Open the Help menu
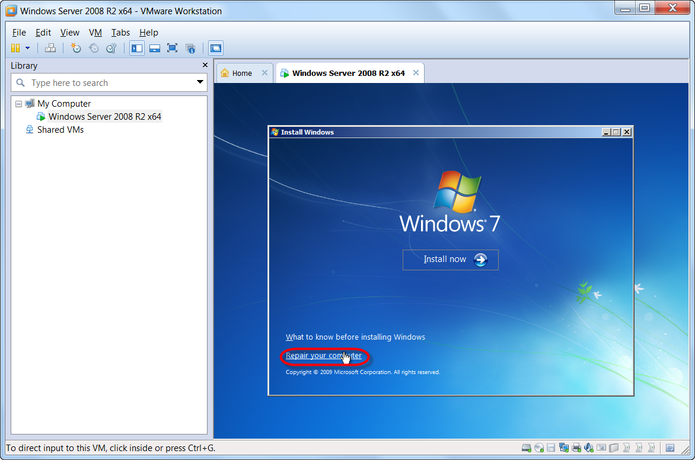The width and height of the screenshot is (695, 460). coord(148,33)
